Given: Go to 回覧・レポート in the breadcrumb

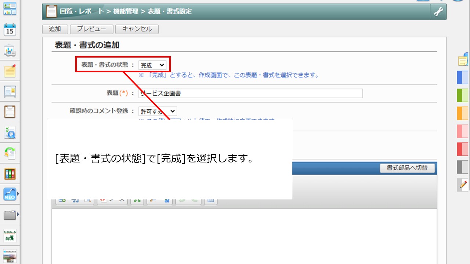Looking at the screenshot, I should [82, 11].
